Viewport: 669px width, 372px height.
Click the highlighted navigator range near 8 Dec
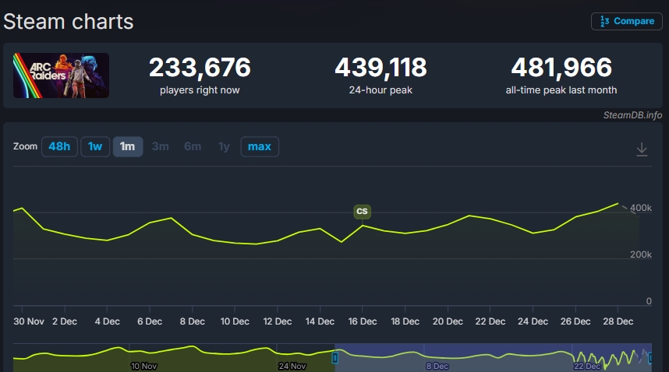[x=437, y=356]
